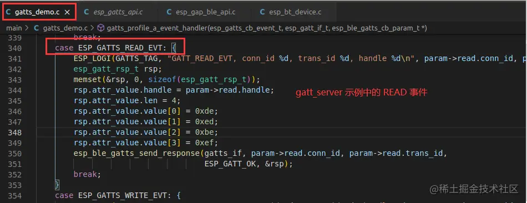Click the C file icon on gatts_demo.c tab
Screen dimensions: 527x203
(8, 12)
